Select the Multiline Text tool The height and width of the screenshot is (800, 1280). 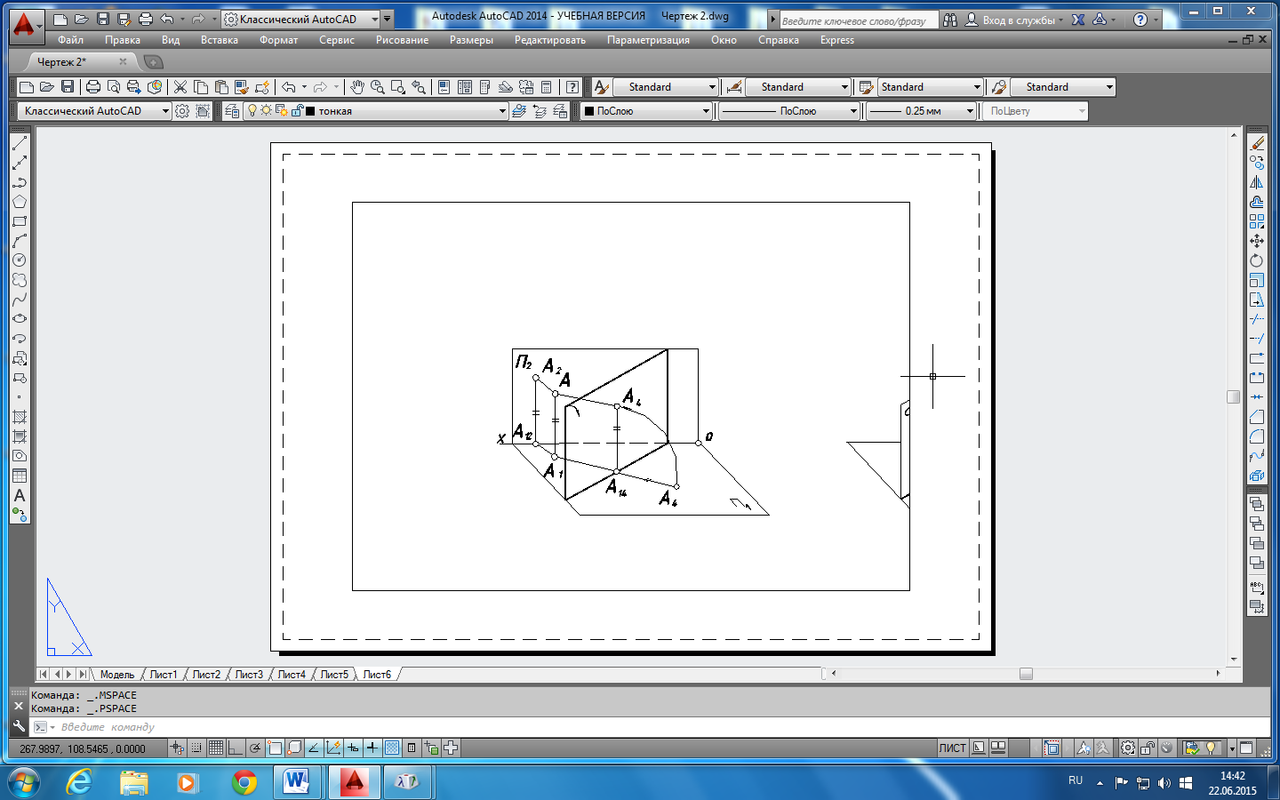click(x=20, y=495)
